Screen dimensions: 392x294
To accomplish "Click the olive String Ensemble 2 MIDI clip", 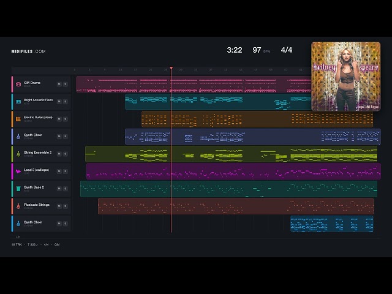I will pos(232,154).
